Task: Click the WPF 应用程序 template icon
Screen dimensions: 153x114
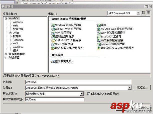Action: point(53,33)
